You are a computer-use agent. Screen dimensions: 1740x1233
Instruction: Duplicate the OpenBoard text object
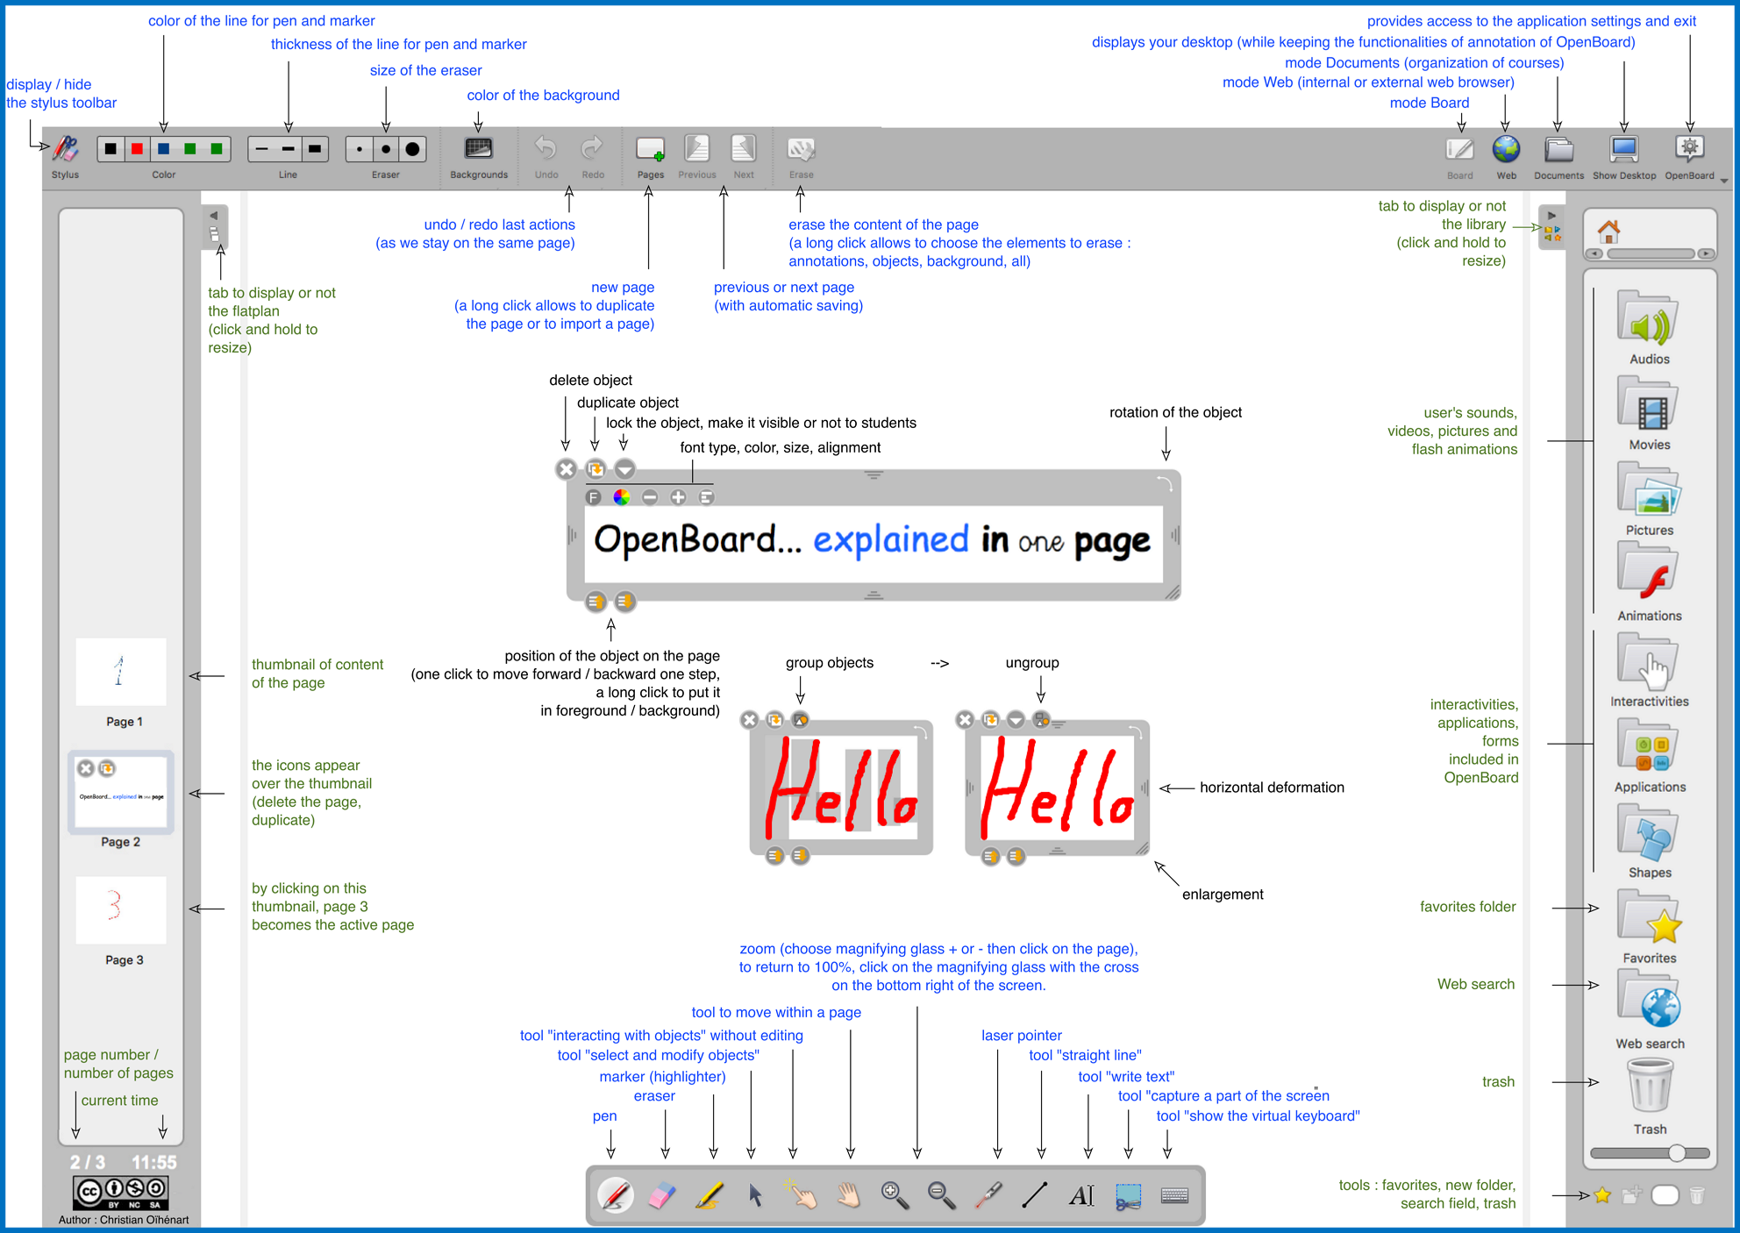[x=595, y=469]
